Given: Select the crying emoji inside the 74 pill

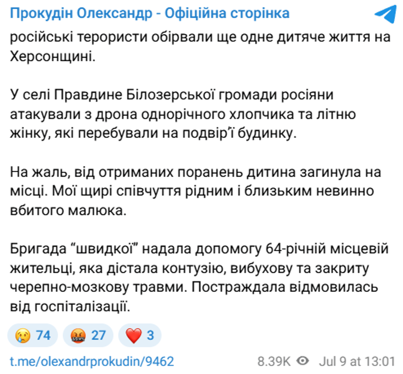Looking at the screenshot, I should coord(22,335).
